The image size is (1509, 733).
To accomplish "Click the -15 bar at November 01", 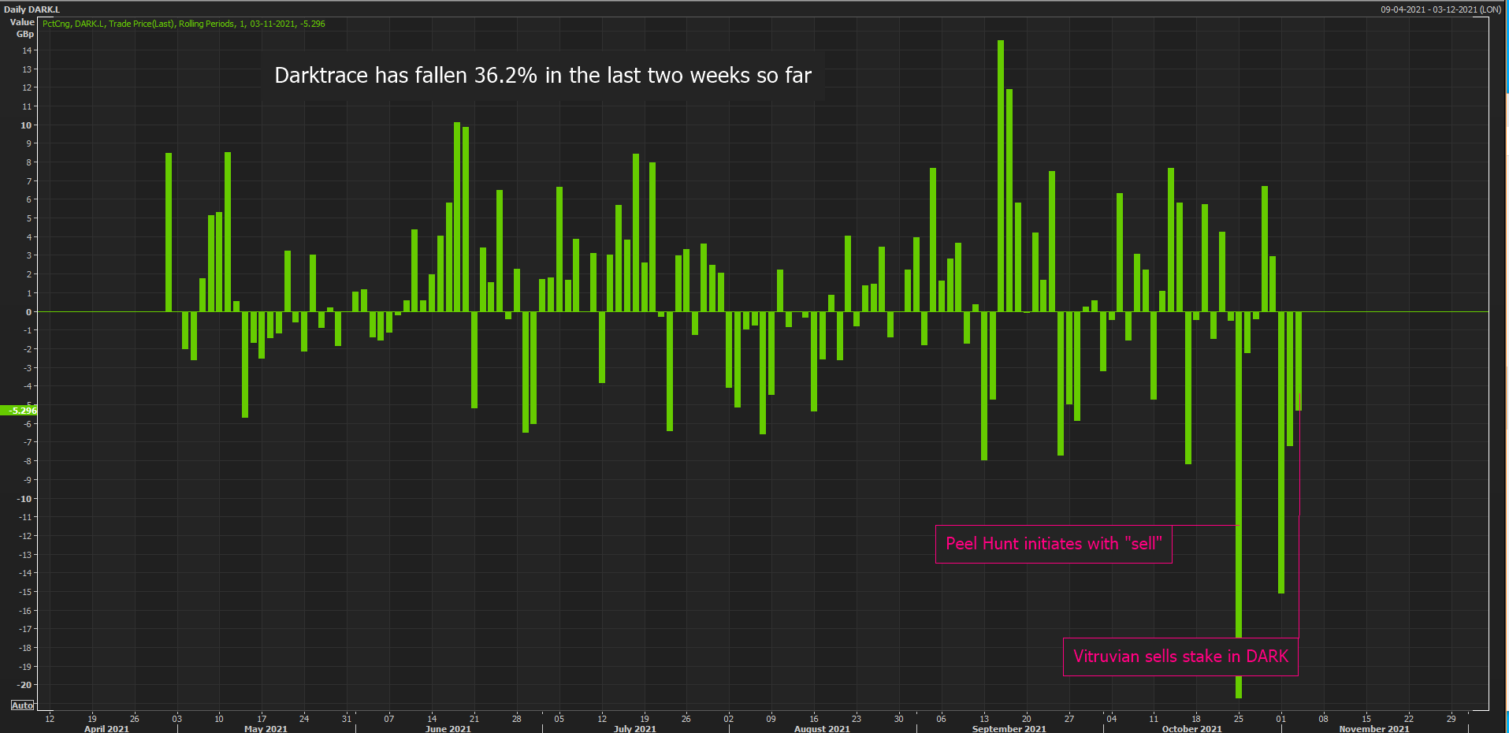I will pos(1281,452).
